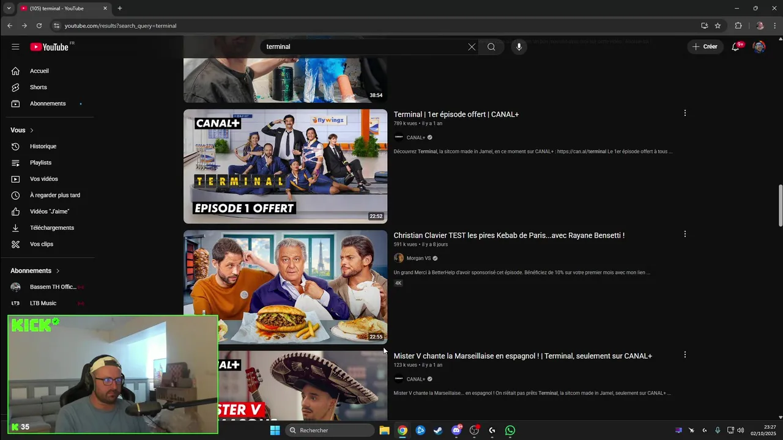Open CANAL+ channel under Mister V video

pos(415,379)
